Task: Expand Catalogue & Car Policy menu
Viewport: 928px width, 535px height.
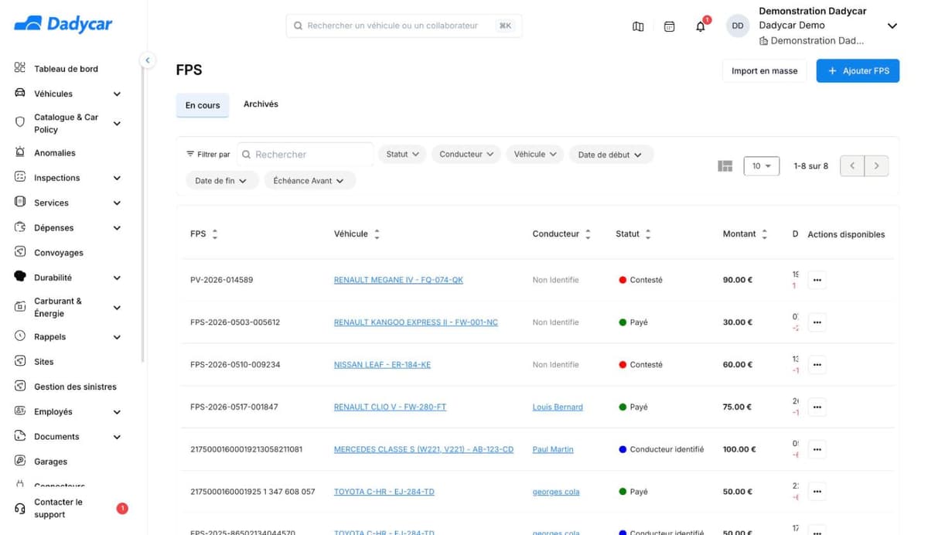Action: coord(117,124)
